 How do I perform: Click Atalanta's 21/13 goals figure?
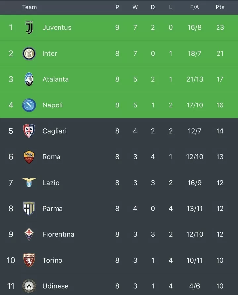click(x=195, y=79)
